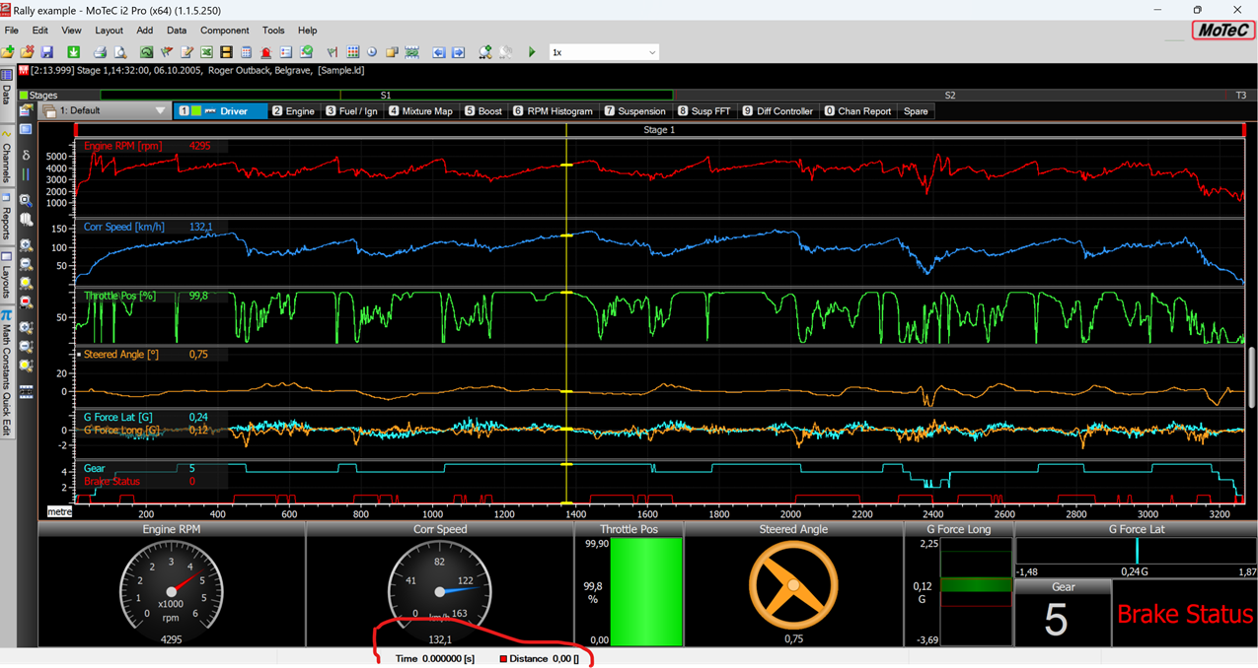Open the Layout menu
Screen dimensions: 1258x668
click(x=109, y=31)
